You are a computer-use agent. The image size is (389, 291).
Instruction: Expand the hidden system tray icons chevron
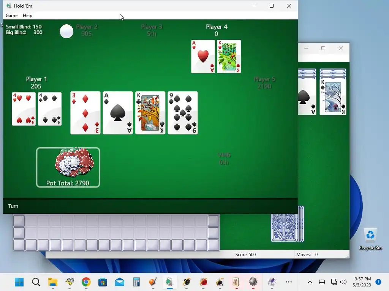click(310, 282)
